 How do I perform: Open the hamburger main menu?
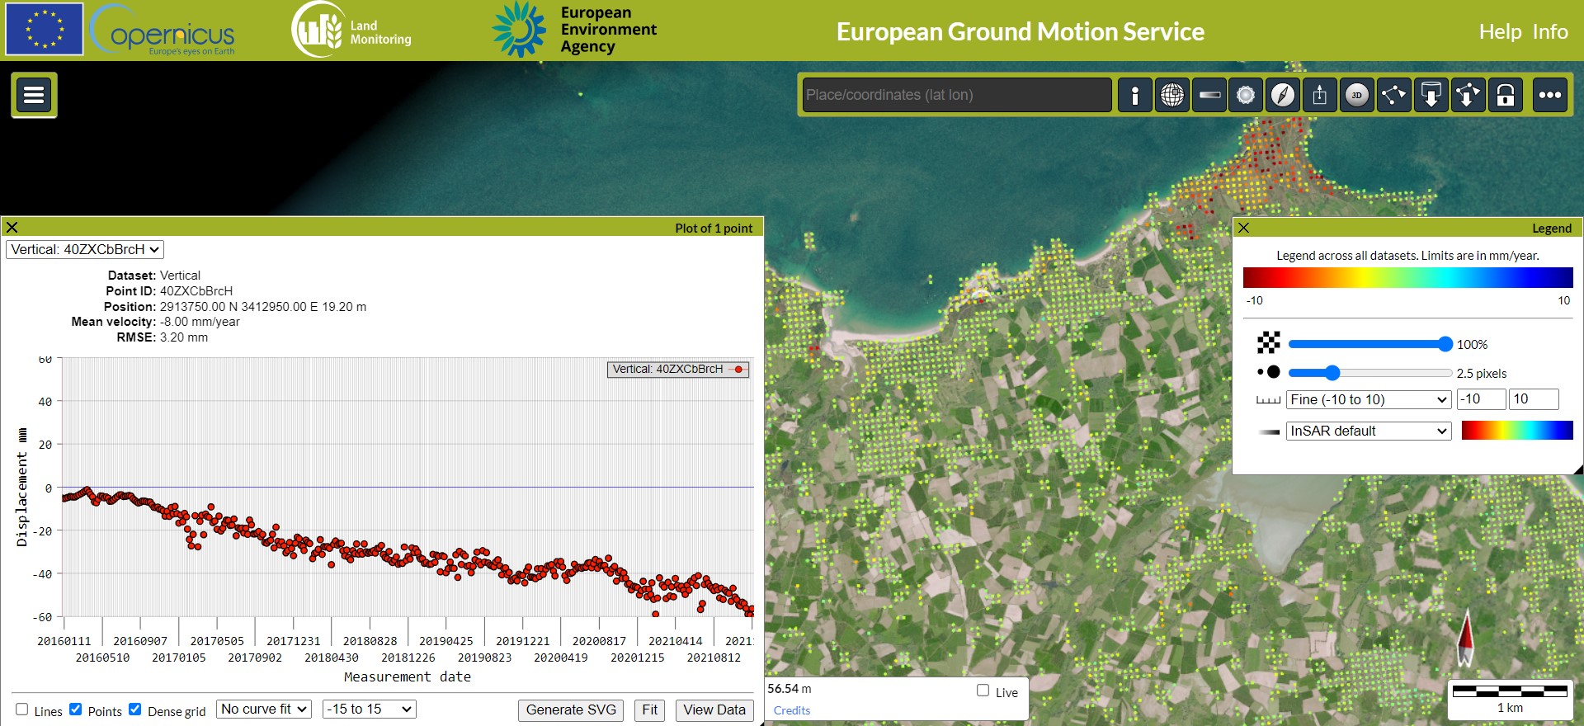pyautogui.click(x=34, y=95)
